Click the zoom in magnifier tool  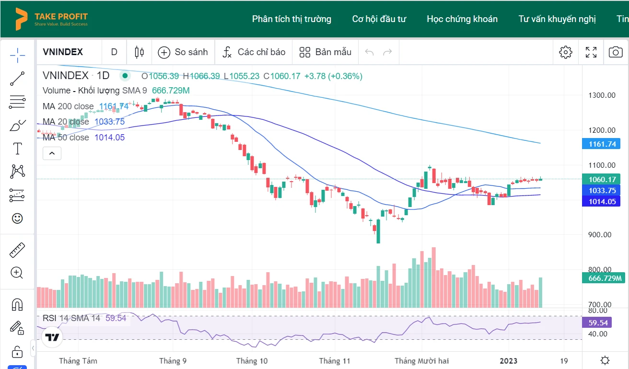tap(17, 273)
